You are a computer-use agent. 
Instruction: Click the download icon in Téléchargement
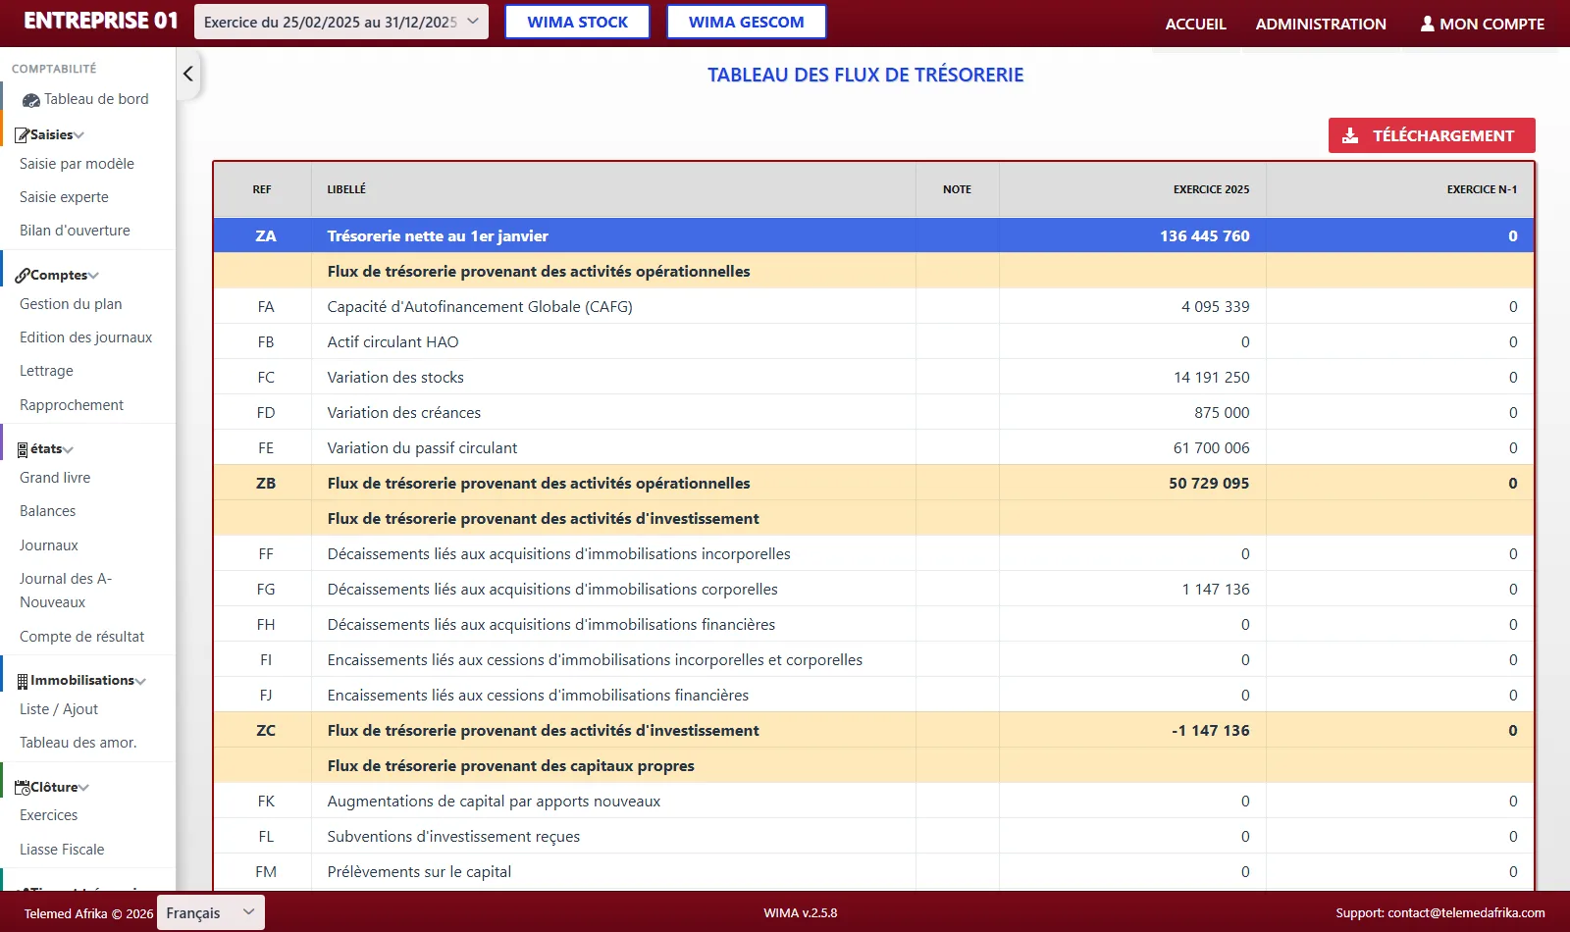coord(1350,135)
